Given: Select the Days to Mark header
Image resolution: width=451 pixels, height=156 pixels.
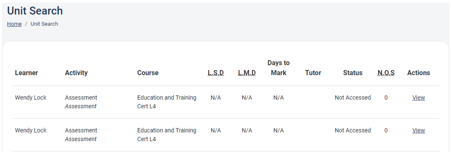Looking at the screenshot, I should [x=278, y=68].
